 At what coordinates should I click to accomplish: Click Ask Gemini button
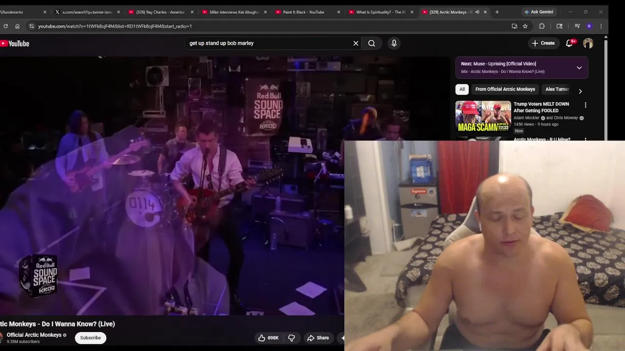(539, 12)
